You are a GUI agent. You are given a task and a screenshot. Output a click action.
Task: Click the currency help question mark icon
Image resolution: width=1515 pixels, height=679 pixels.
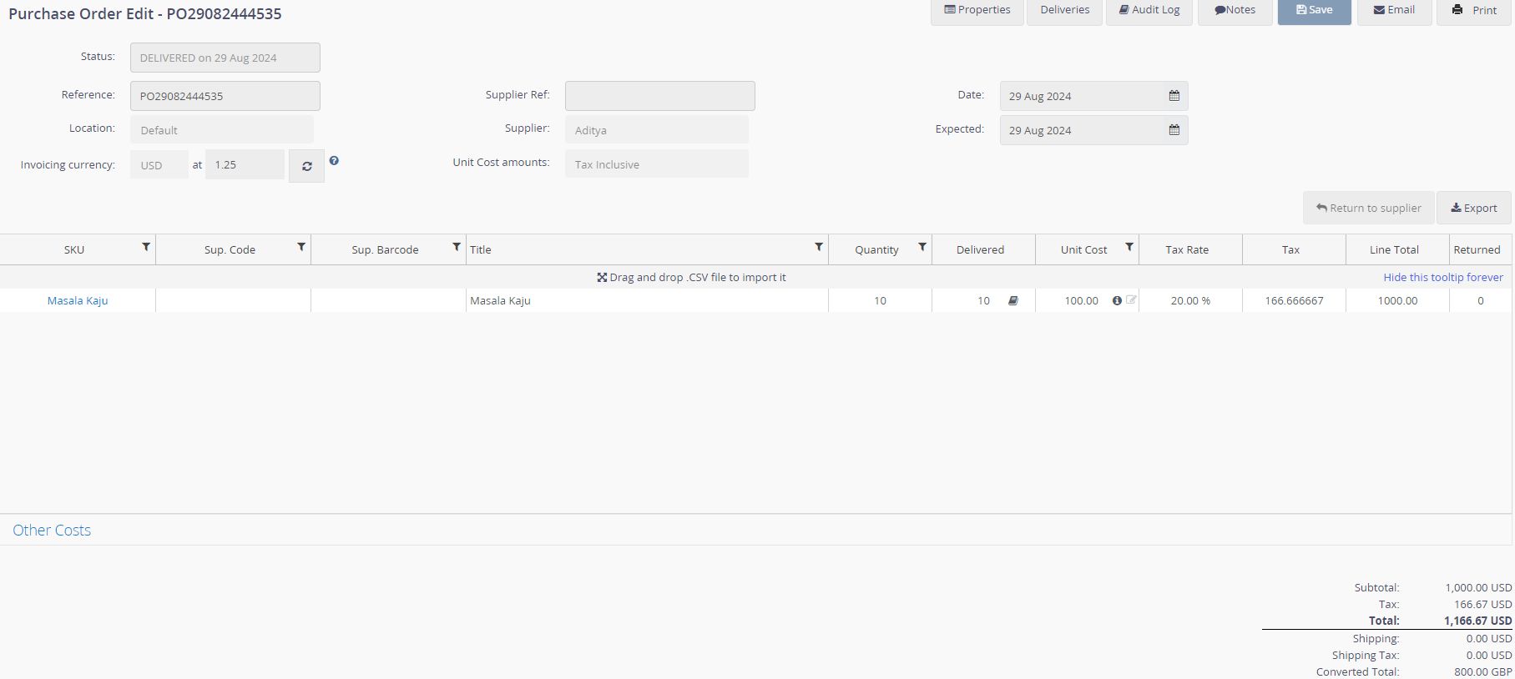click(334, 160)
